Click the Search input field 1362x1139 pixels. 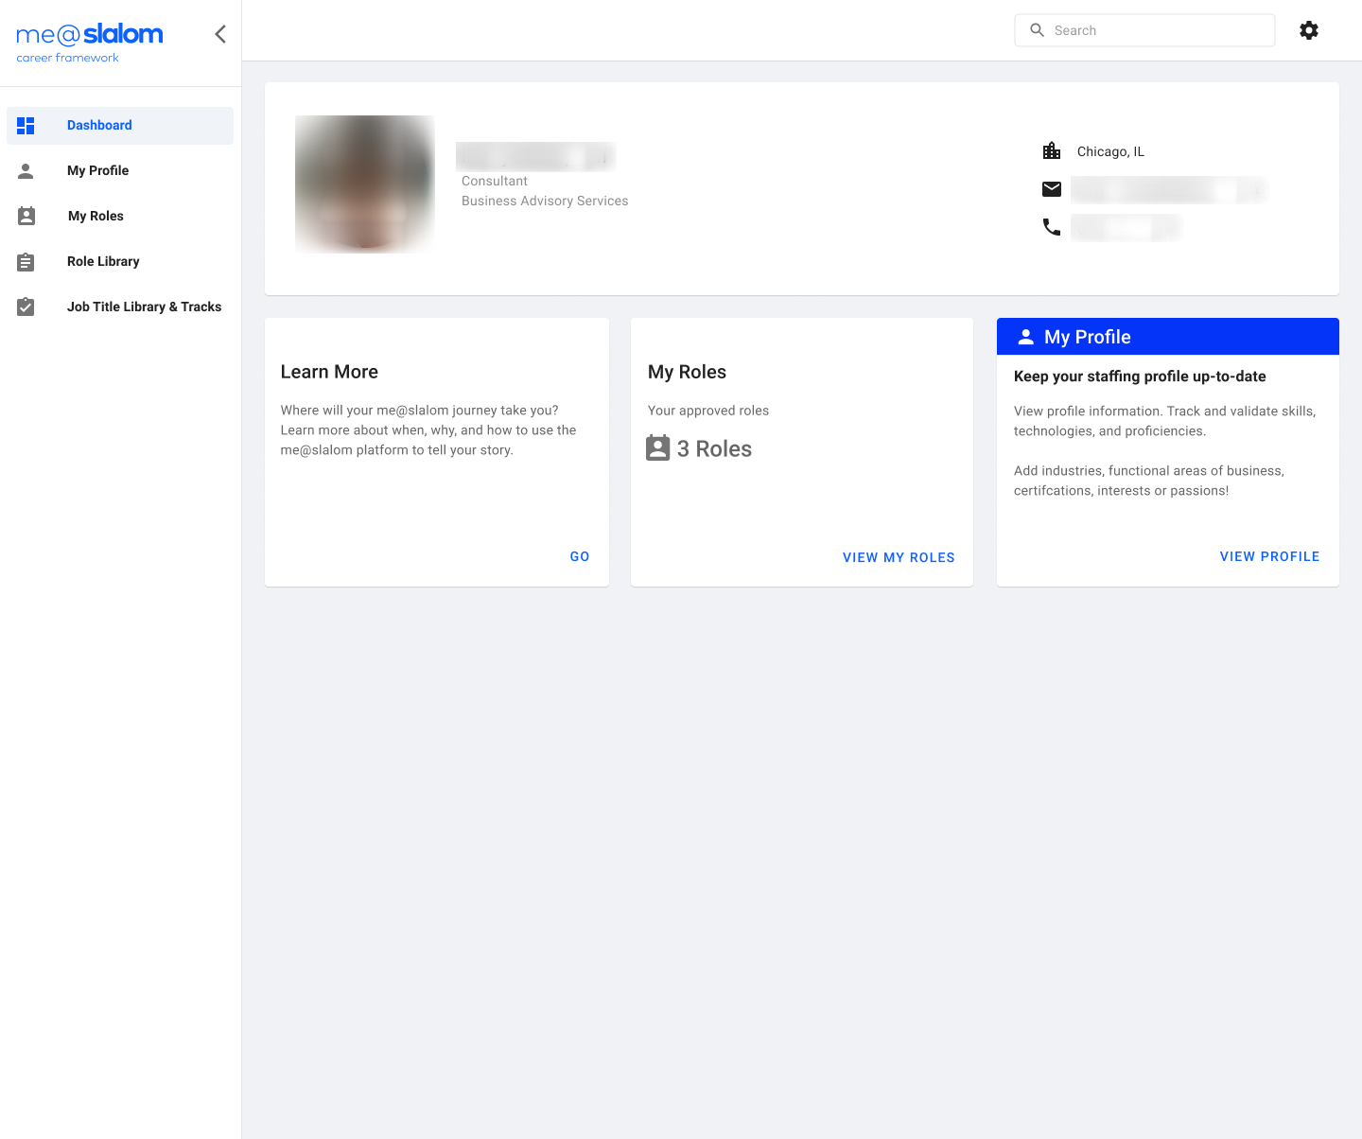pos(1144,30)
